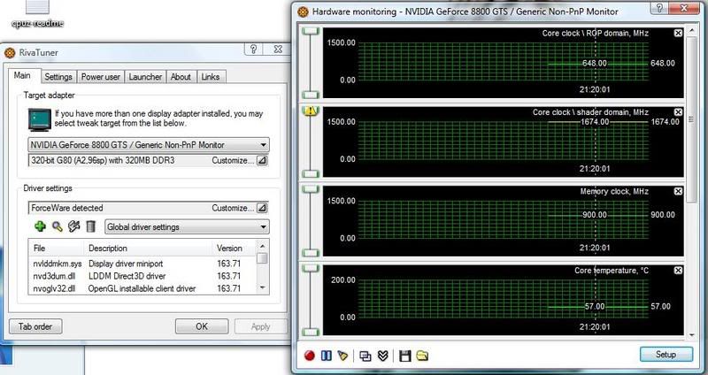
Task: Click the Hardware monitoring title bar gear icon
Action: (x=303, y=11)
